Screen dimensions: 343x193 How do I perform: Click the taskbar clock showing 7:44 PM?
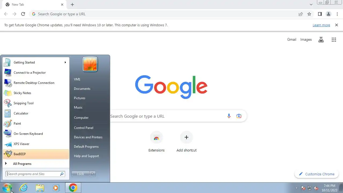pyautogui.click(x=329, y=188)
